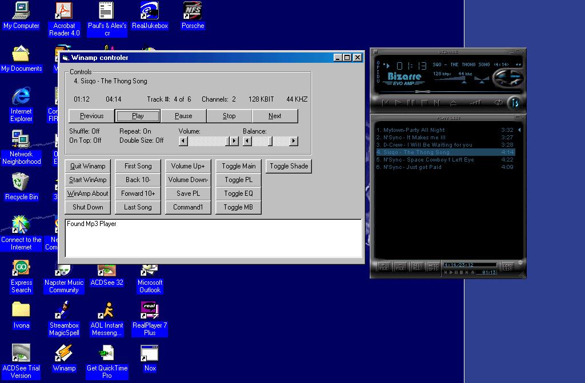The height and width of the screenshot is (383, 585).
Task: Toggle the repeat loop icon in Bizarre player
Action: tap(499, 103)
